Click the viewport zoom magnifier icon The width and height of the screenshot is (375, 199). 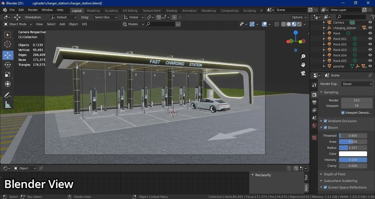click(x=303, y=56)
